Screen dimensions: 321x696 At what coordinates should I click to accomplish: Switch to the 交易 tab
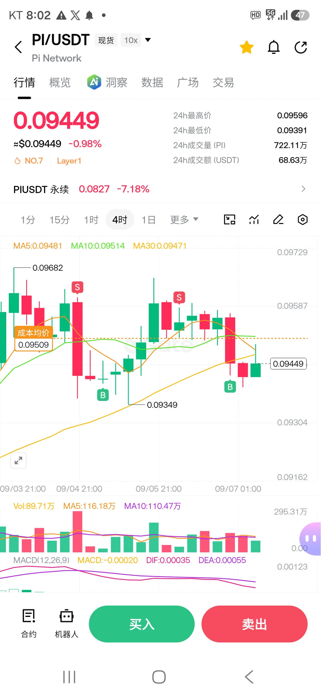[224, 82]
